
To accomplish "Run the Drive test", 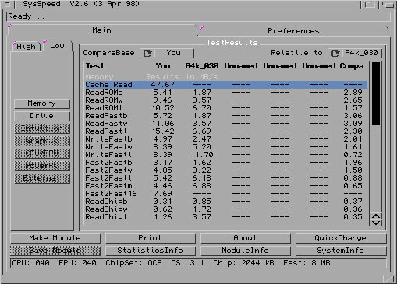I will point(42,116).
